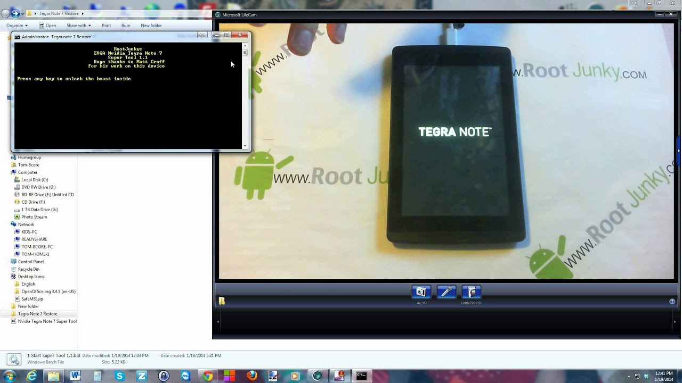Click the taskbar clock showing 12:41 PM
682x383 pixels.
click(x=664, y=376)
